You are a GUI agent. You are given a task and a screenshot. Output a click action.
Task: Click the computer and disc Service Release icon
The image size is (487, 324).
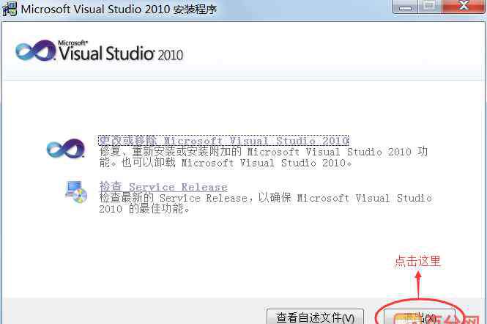pyautogui.click(x=76, y=192)
